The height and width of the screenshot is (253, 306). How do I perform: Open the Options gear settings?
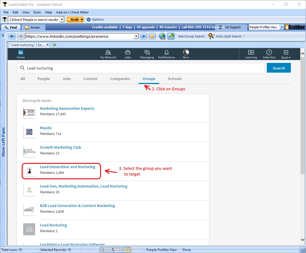pyautogui.click(x=95, y=19)
